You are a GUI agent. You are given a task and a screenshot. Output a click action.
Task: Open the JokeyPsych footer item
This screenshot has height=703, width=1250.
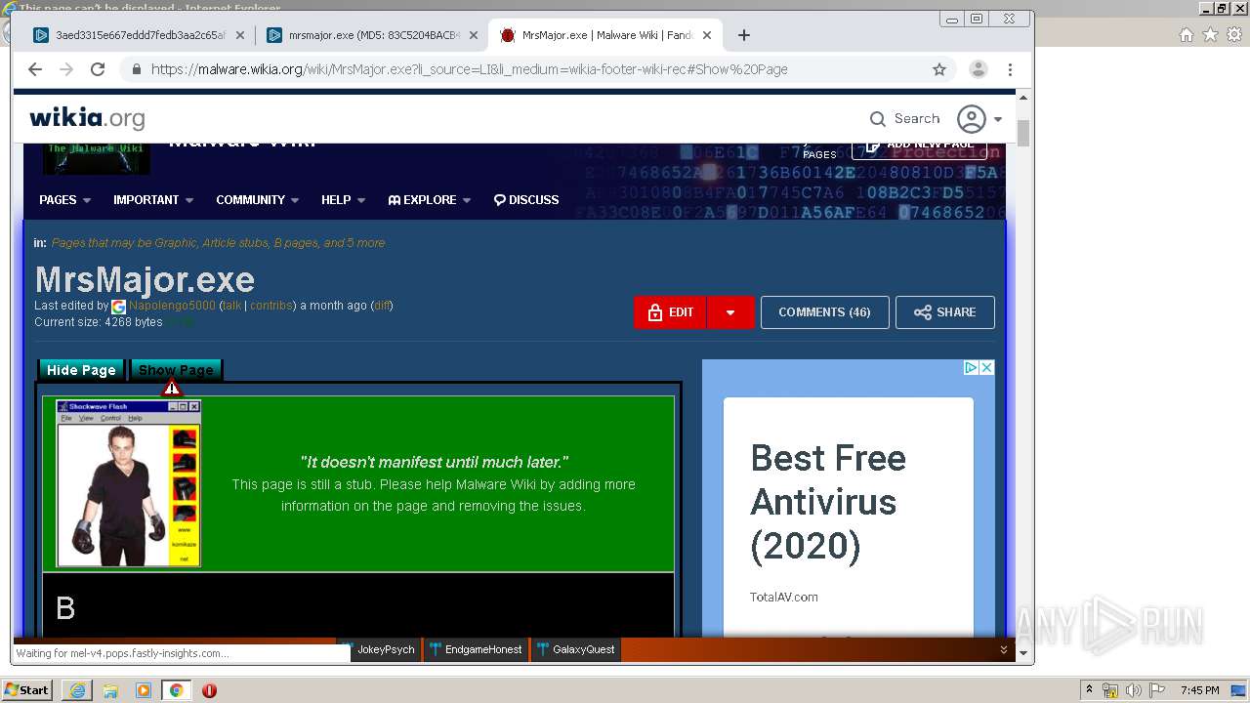tap(377, 649)
